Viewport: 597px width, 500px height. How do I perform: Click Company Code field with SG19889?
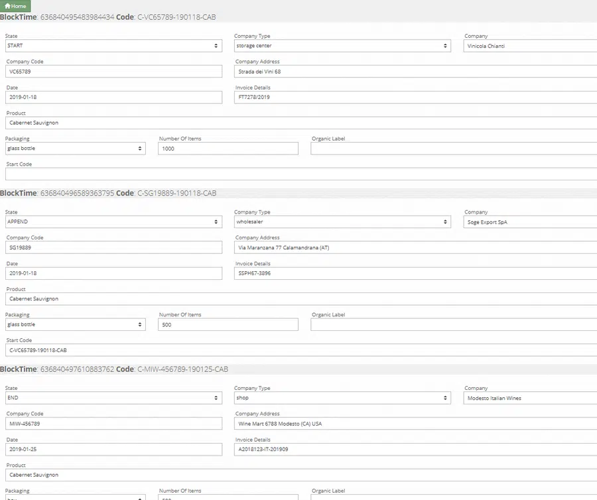(113, 248)
